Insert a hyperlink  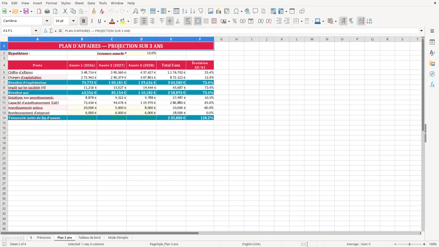[x=247, y=11]
